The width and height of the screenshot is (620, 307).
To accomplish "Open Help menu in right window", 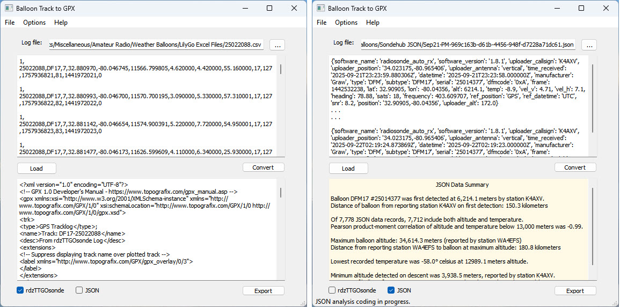I will point(373,23).
